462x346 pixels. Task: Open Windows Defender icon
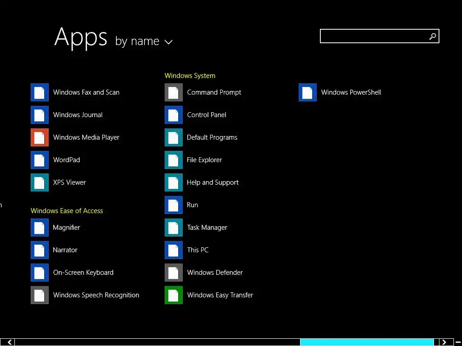pos(174,273)
